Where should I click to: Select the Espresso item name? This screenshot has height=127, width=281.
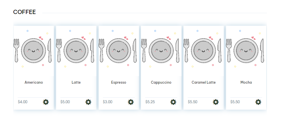119,83
